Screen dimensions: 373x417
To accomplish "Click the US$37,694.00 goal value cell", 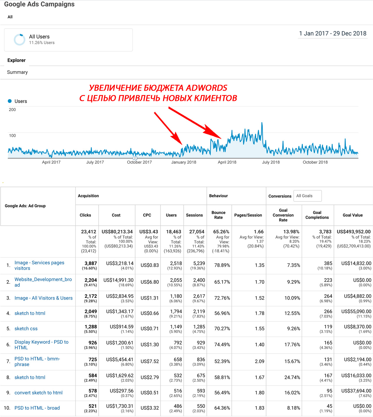I will click(356, 391).
